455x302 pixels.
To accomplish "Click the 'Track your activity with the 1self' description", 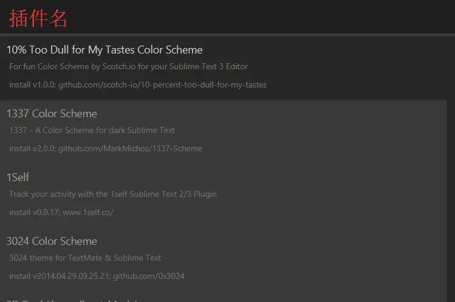I will tap(112, 194).
